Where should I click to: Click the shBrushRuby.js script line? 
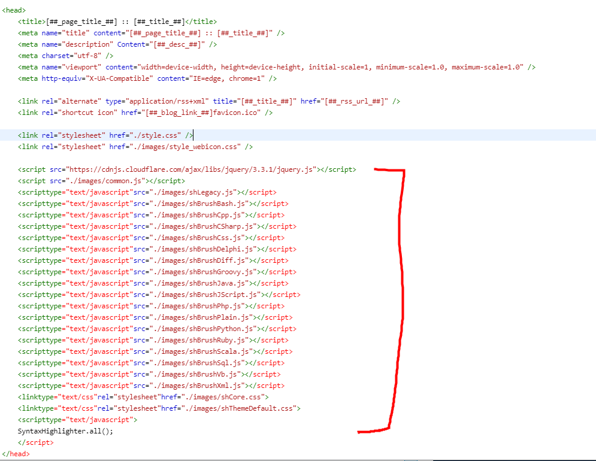153,341
